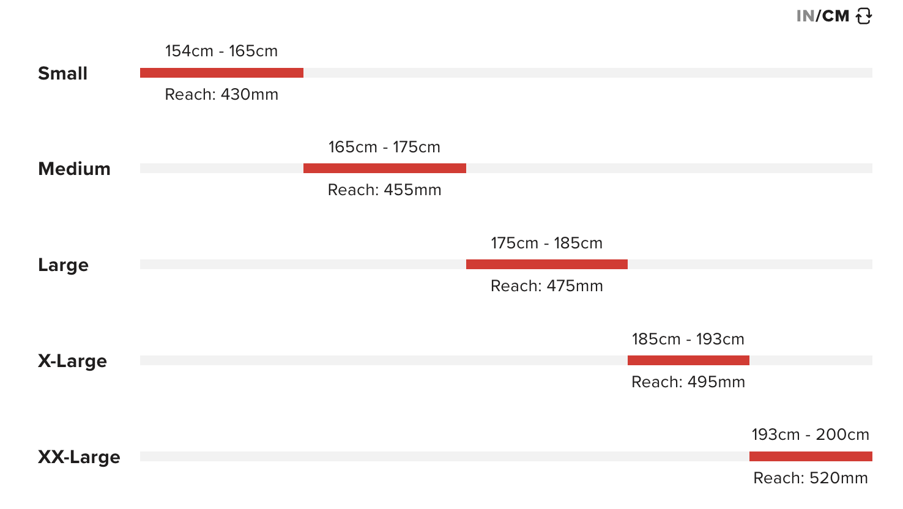This screenshot has height=509, width=903.
Task: Click the unit swap arrows icon
Action: point(864,16)
